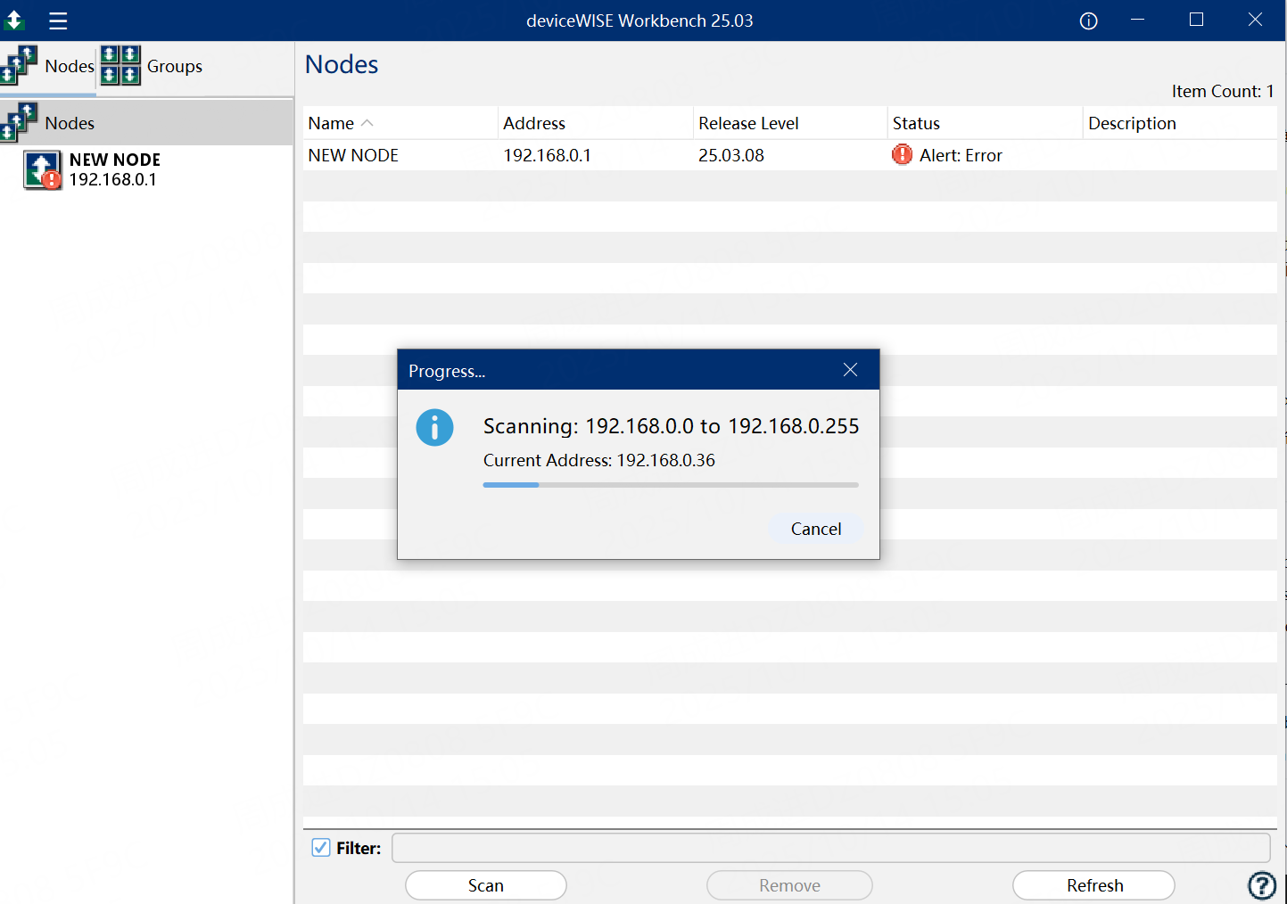Viewport: 1287px width, 904px height.
Task: Open the hamburger menu in title bar
Action: coord(58,21)
